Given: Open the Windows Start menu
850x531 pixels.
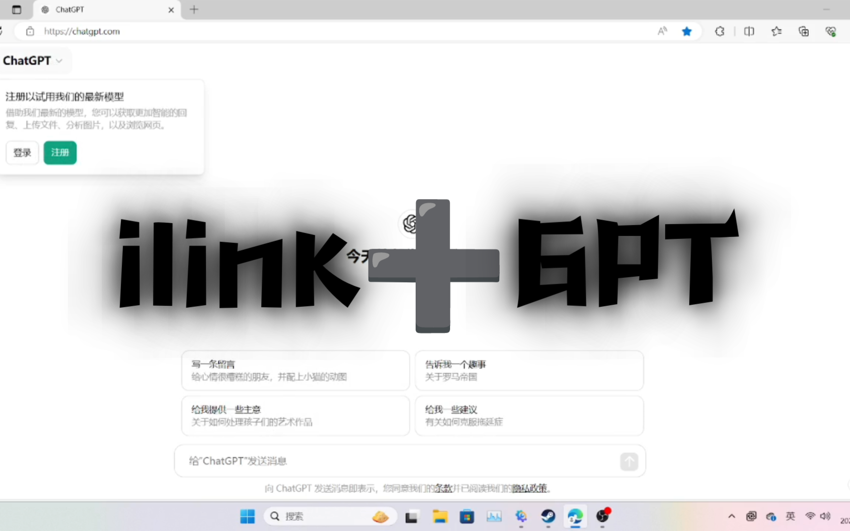Looking at the screenshot, I should point(247,516).
